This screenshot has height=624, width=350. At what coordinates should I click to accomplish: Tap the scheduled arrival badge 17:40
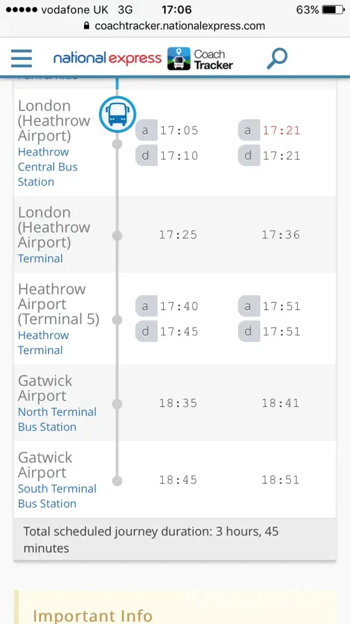coord(168,306)
